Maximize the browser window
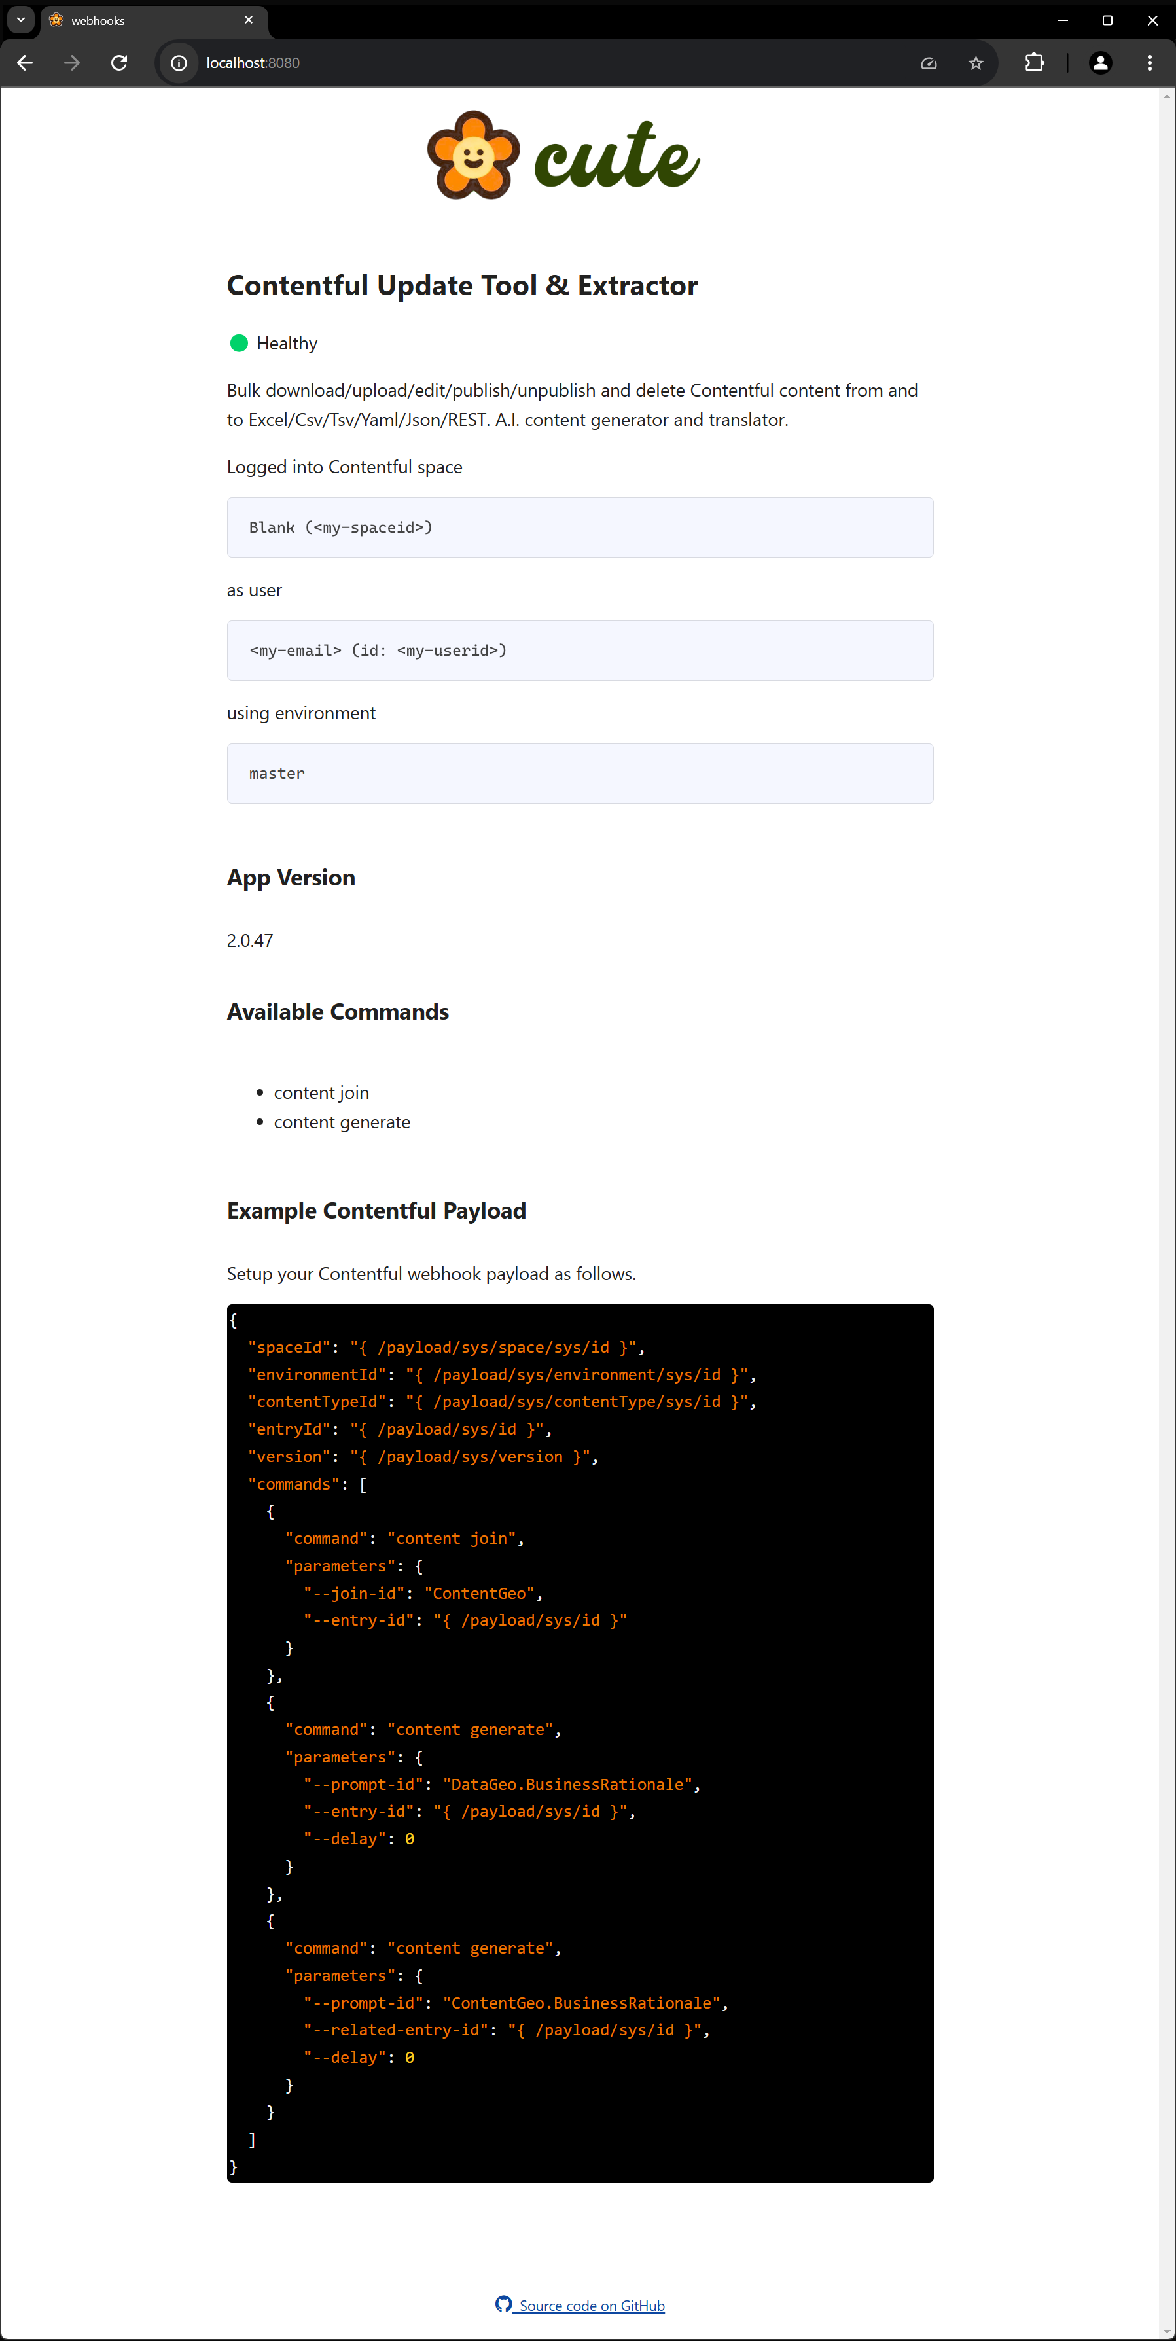The image size is (1176, 2341). (x=1107, y=19)
